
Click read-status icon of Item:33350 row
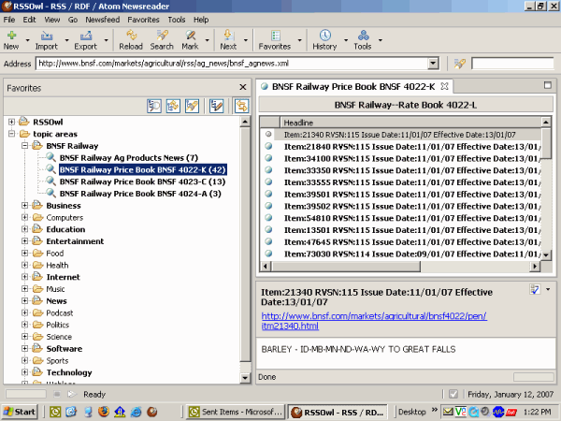268,170
